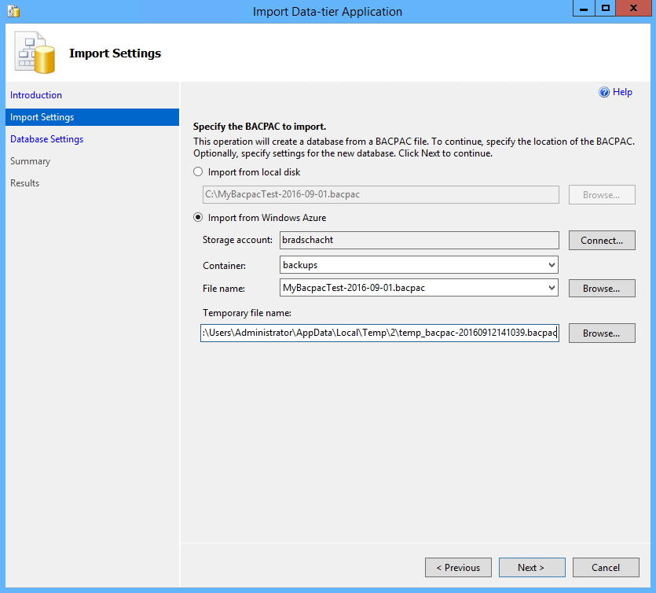Expand the File name dropdown
Image resolution: width=656 pixels, height=593 pixels.
552,289
